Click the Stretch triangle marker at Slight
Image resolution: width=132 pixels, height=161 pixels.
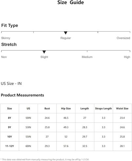point(44,52)
